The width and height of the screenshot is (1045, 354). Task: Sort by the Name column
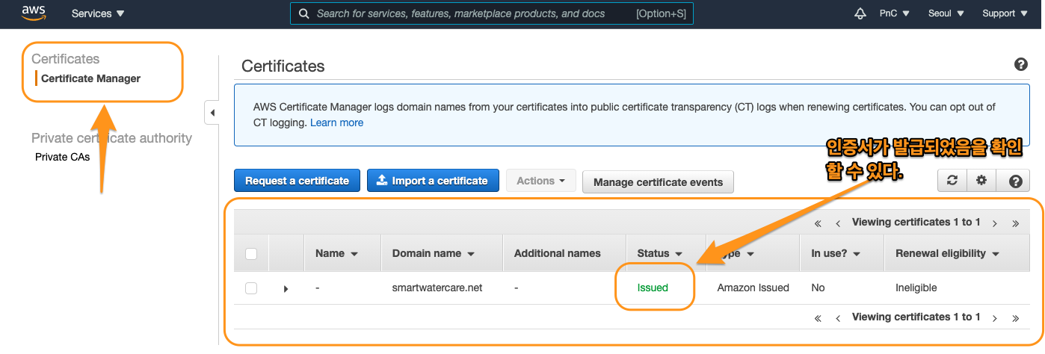point(336,253)
